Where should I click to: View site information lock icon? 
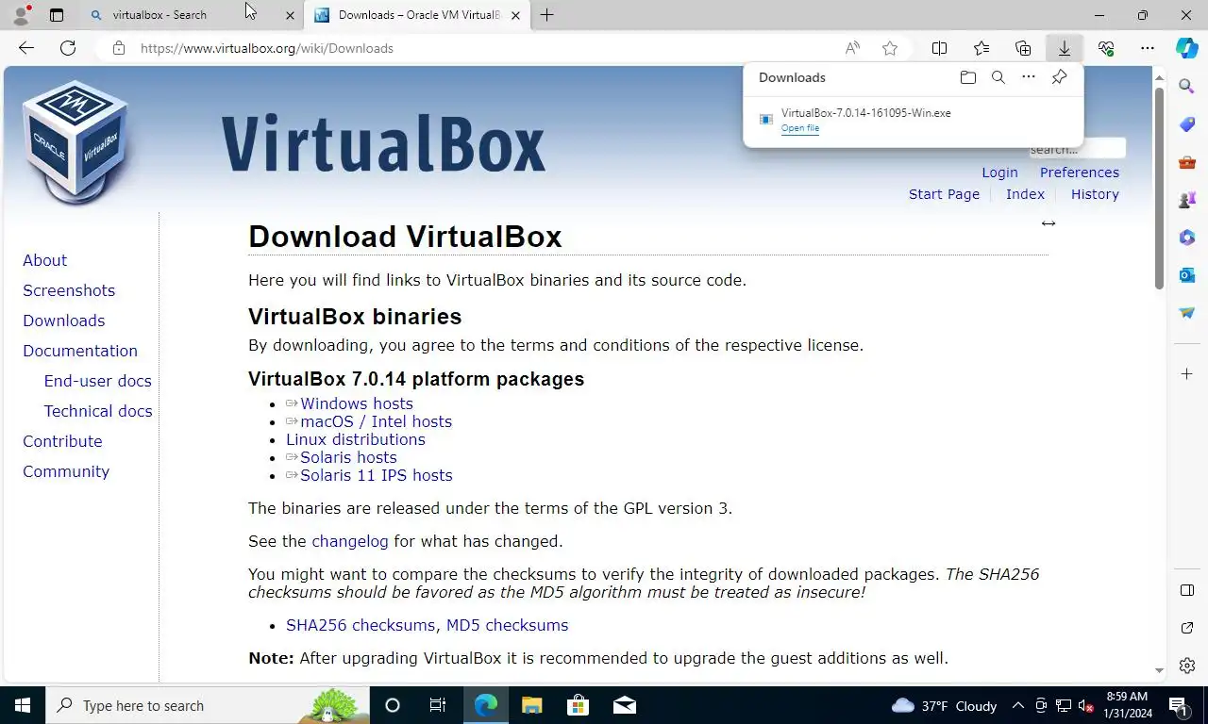[x=119, y=48]
